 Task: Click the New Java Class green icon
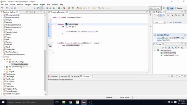pyautogui.click(x=72, y=8)
